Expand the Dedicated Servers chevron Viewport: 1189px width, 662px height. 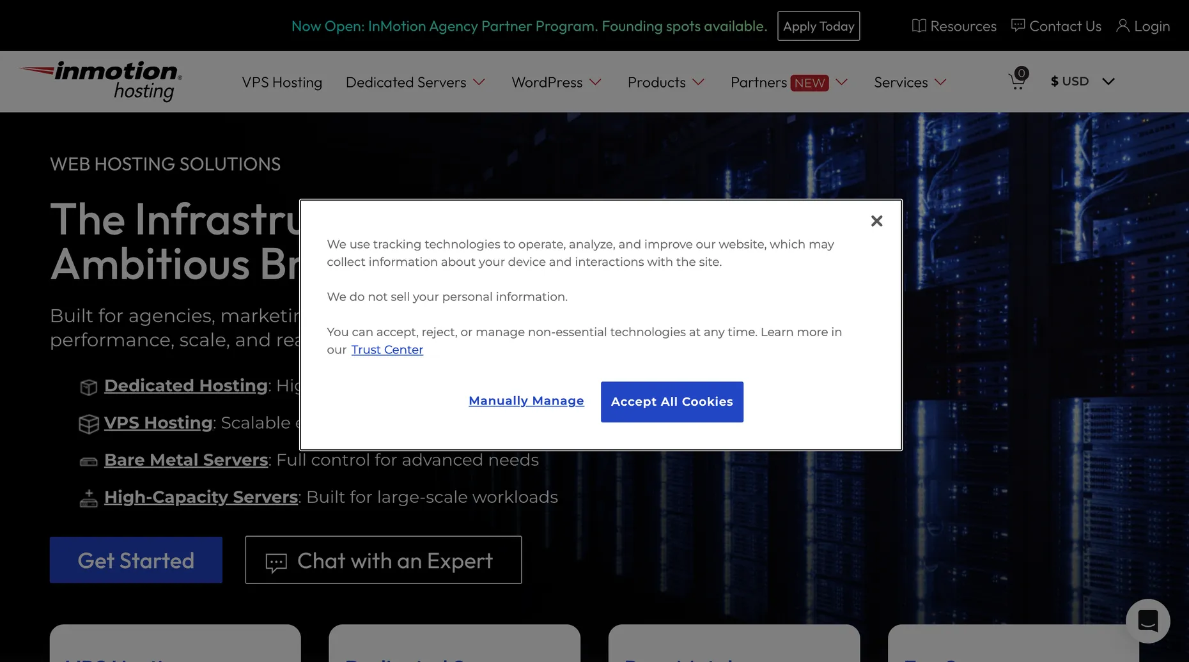479,82
